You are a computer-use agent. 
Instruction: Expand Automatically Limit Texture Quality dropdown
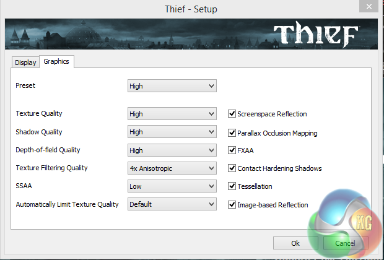tap(172, 204)
